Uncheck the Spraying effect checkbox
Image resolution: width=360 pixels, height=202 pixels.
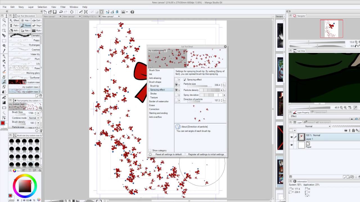pyautogui.click(x=185, y=80)
